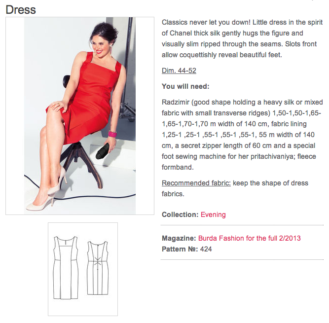The image size is (329, 323).
Task: Click the black clutch in model's hand
Action: pos(103,151)
